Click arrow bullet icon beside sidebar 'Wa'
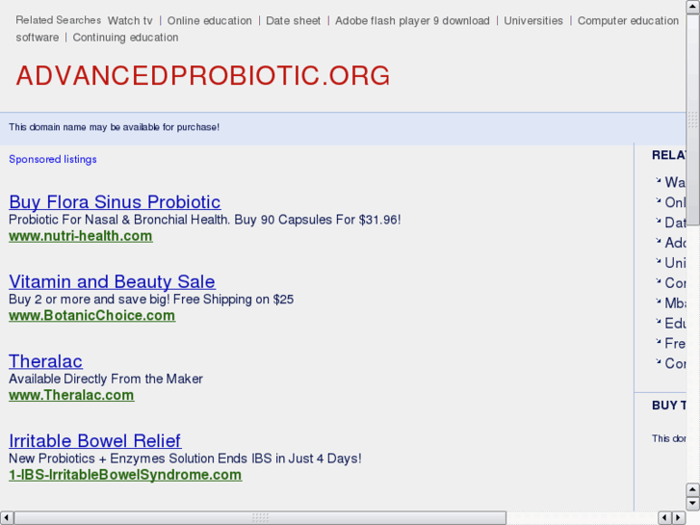 point(658,180)
